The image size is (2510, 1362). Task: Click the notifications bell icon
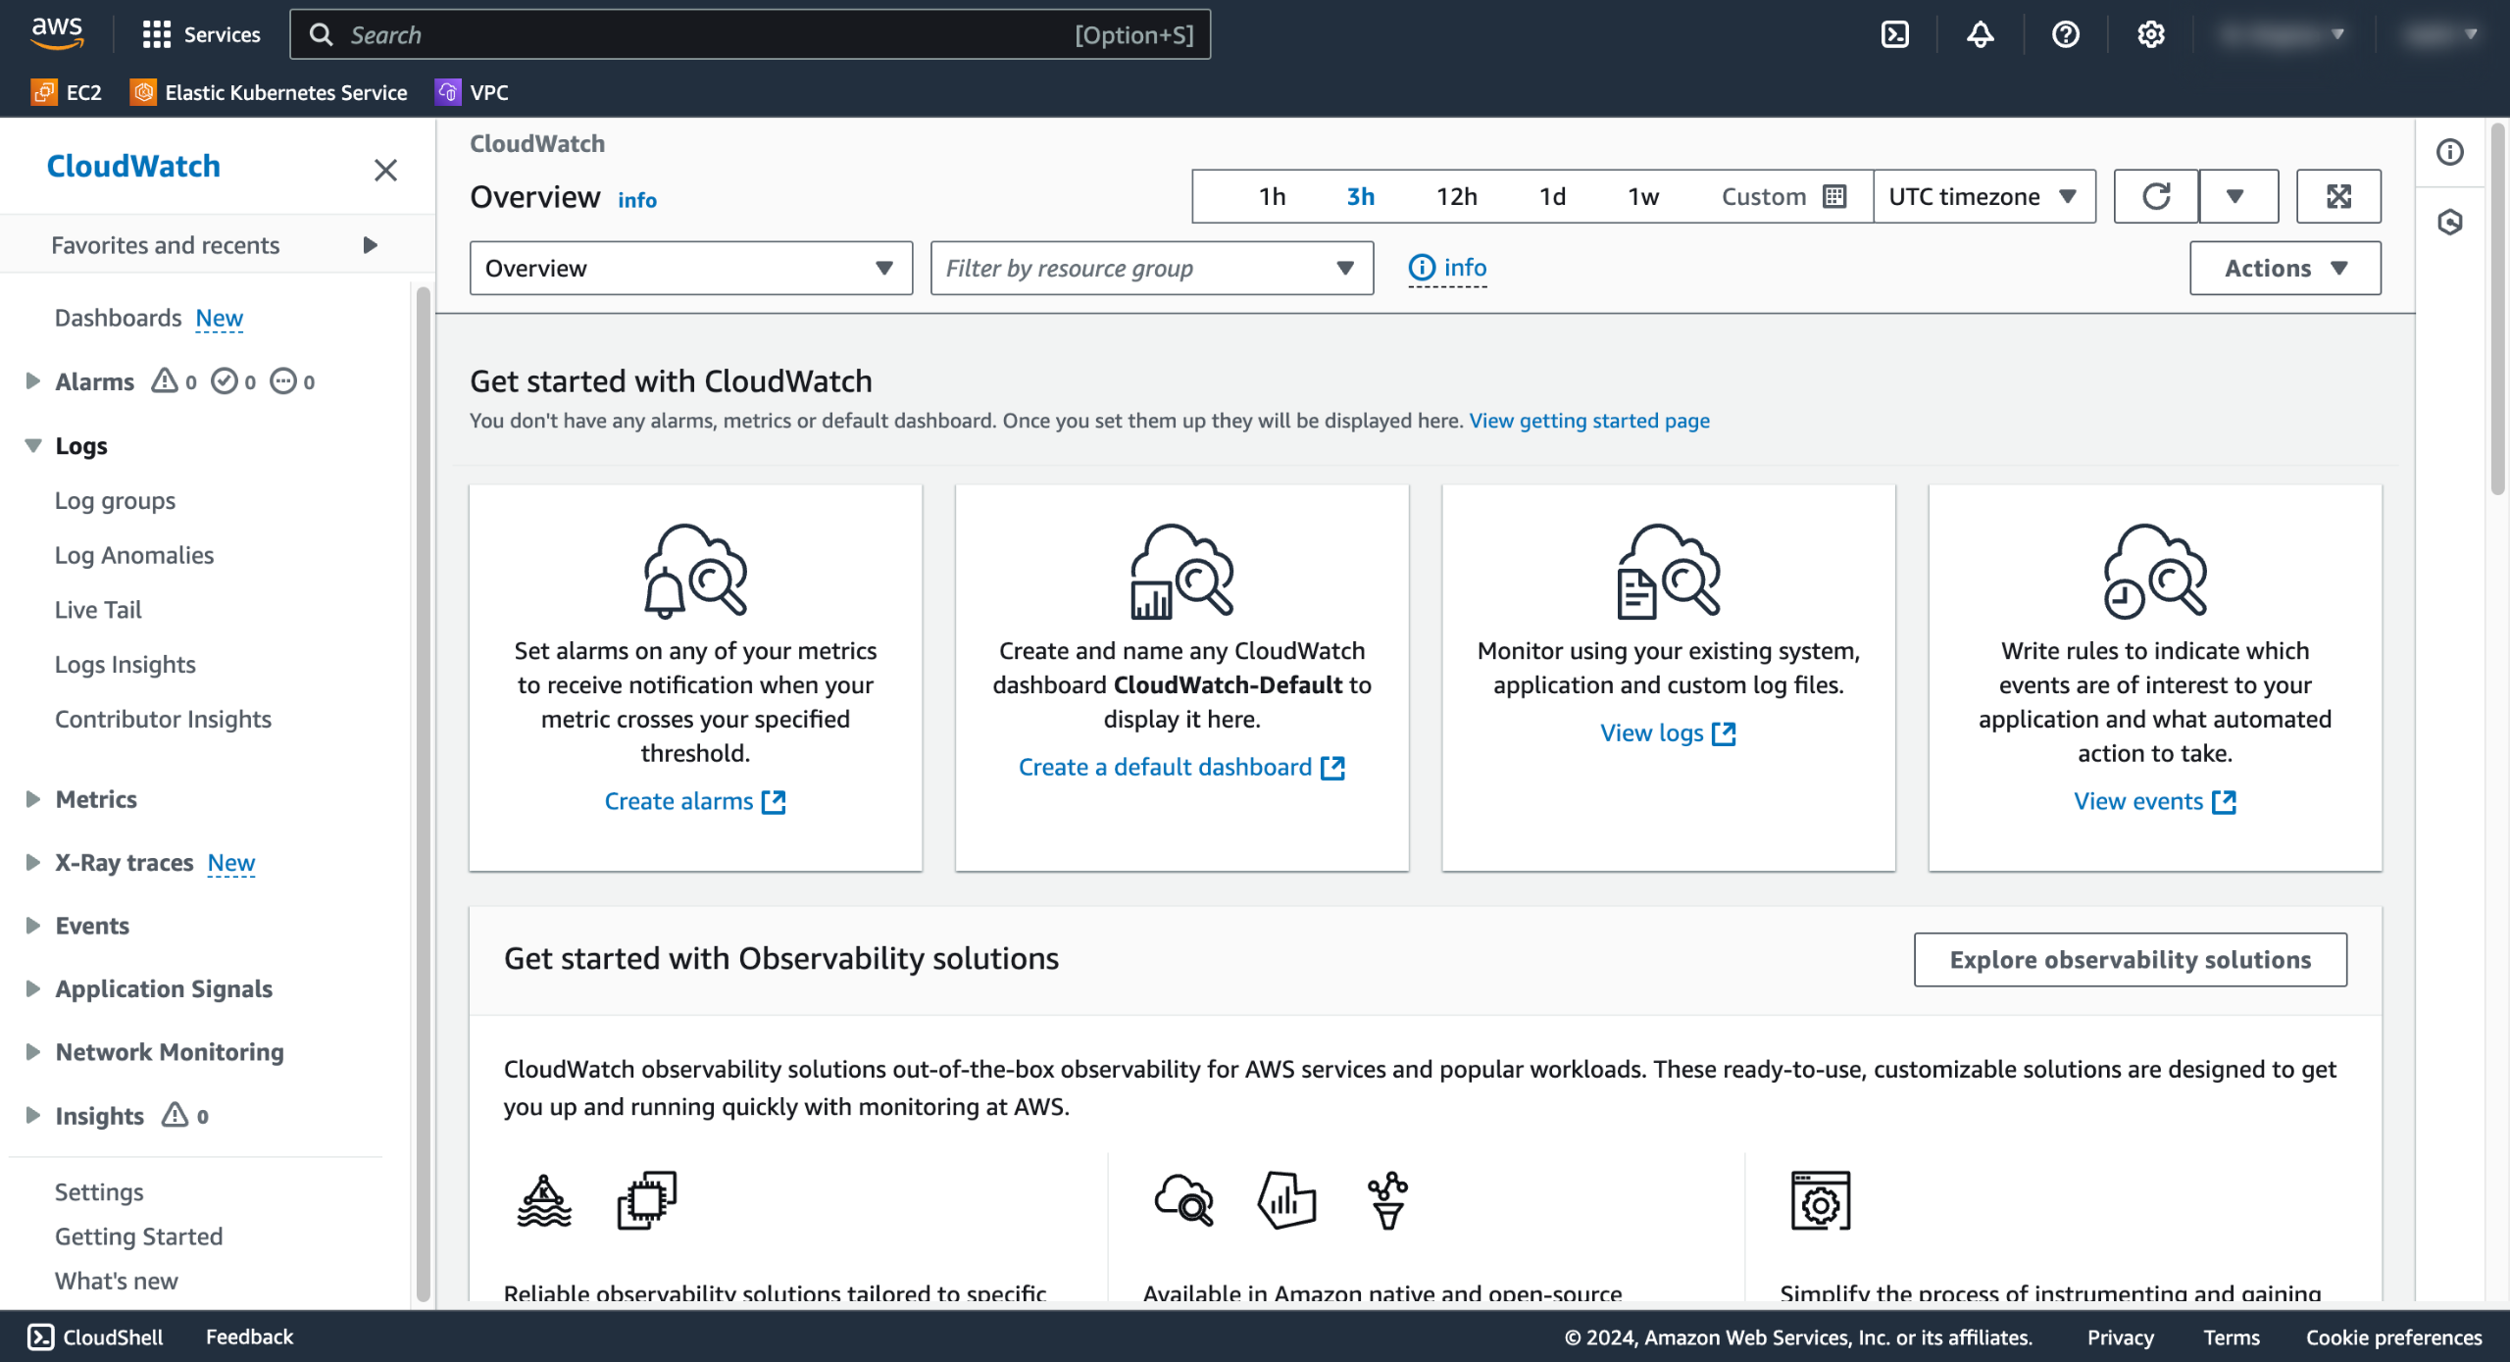[1980, 35]
